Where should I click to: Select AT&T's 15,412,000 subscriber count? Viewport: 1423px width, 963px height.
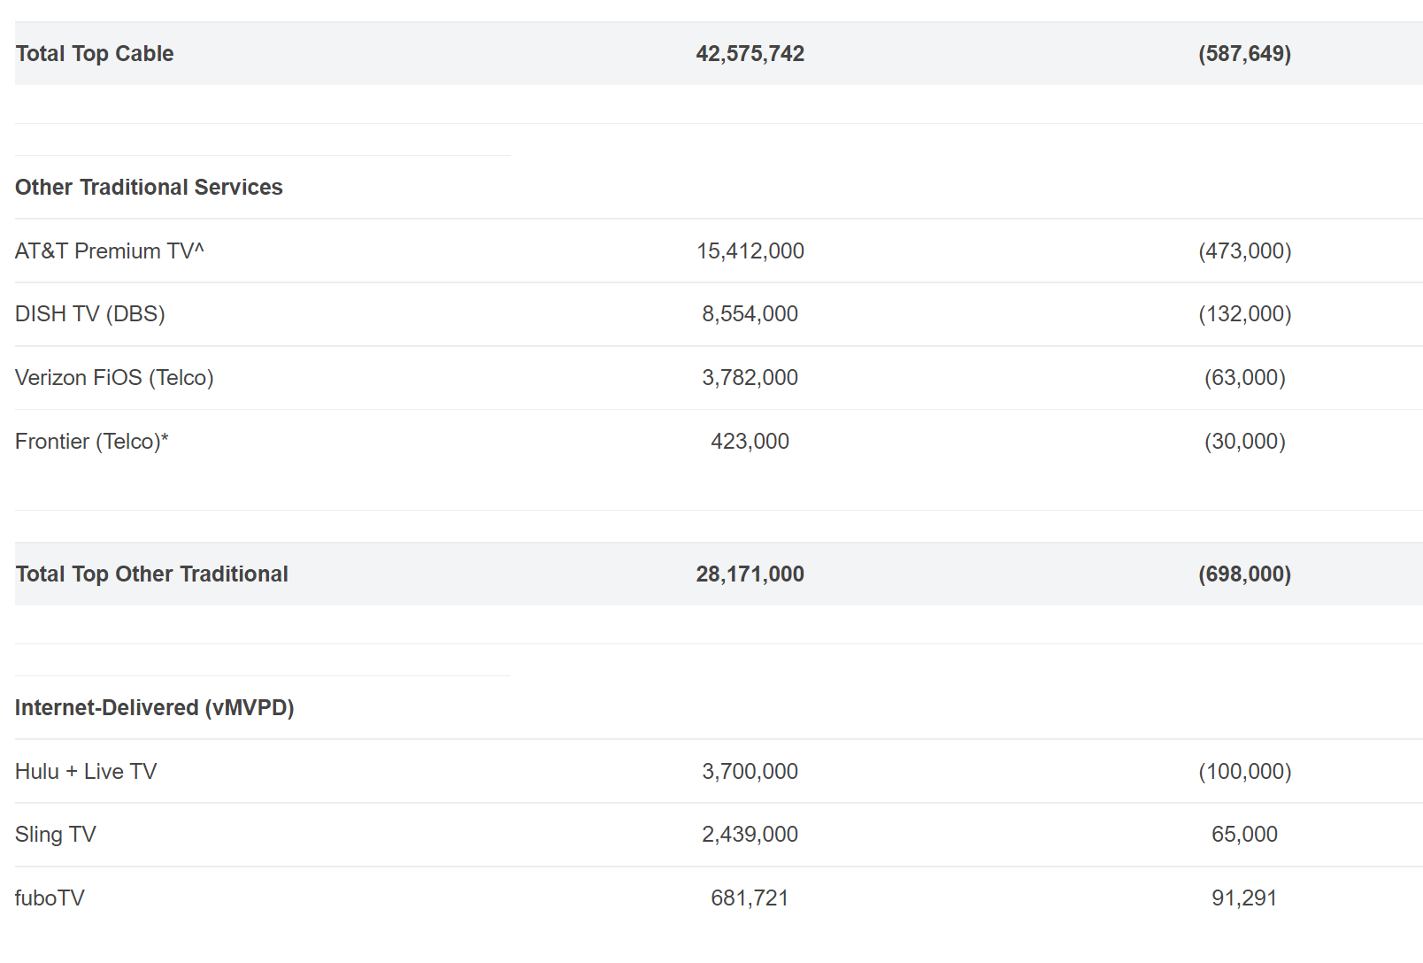[750, 251]
